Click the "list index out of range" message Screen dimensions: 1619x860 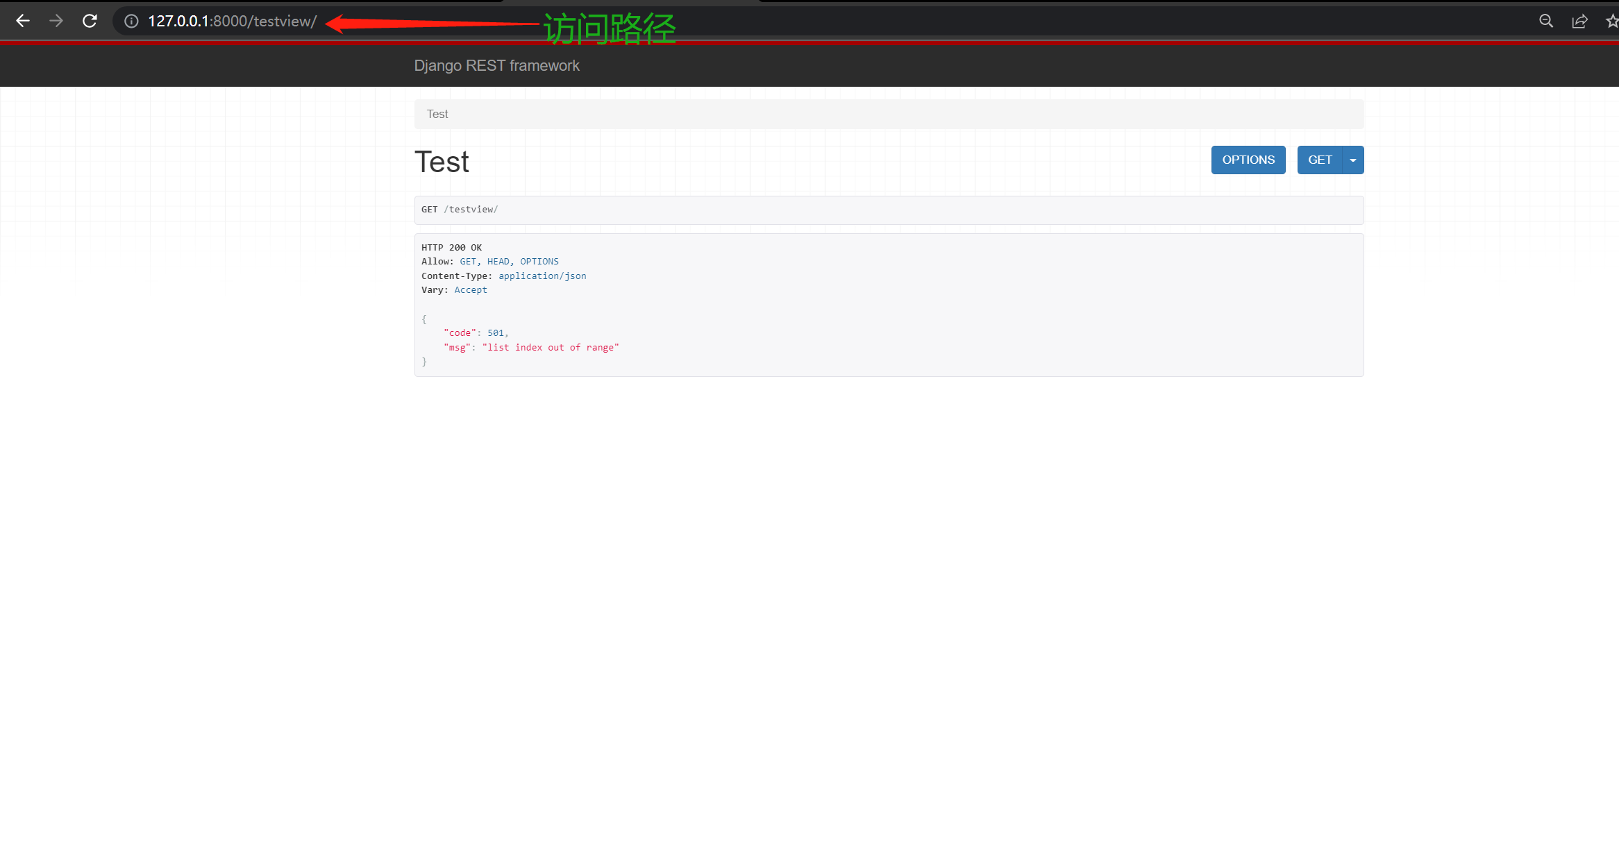[551, 347]
